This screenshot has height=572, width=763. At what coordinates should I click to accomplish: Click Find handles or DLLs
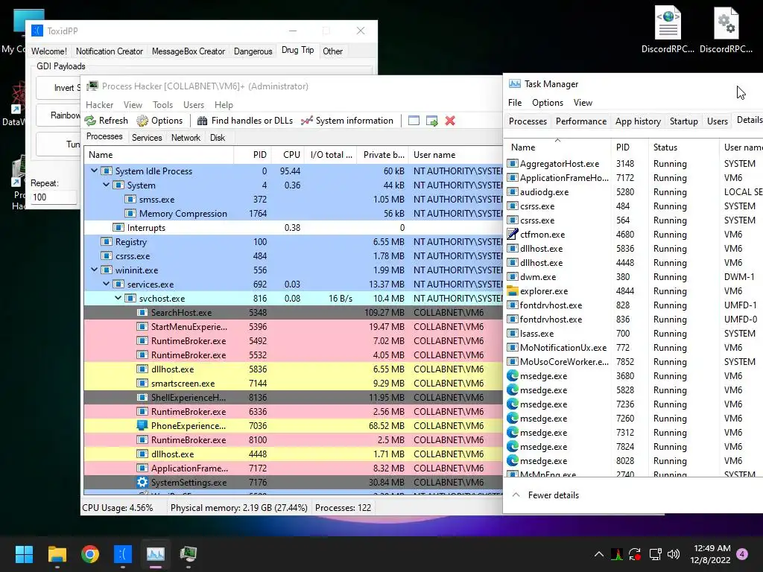coord(244,121)
